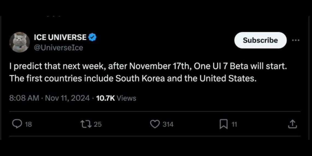Click the Subscribe button

pyautogui.click(x=260, y=40)
